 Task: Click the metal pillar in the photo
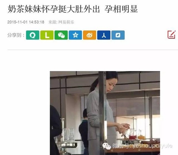[x=102, y=113]
